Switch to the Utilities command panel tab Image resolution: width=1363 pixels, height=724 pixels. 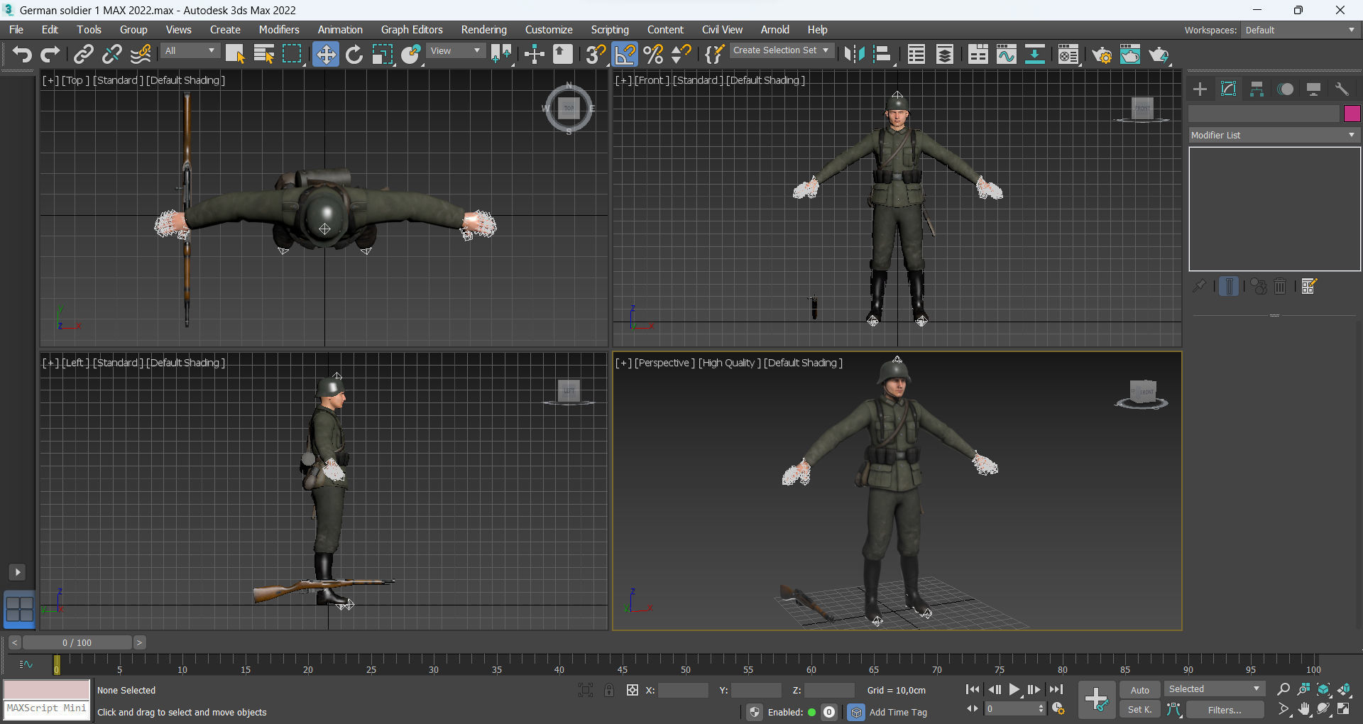pyautogui.click(x=1342, y=89)
